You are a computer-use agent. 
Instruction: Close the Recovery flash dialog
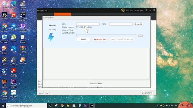click(149, 18)
